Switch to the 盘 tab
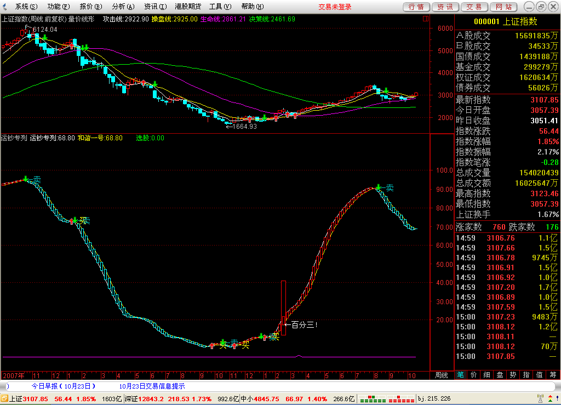Image resolution: width=561 pixels, height=405 pixels. pyautogui.click(x=500, y=375)
